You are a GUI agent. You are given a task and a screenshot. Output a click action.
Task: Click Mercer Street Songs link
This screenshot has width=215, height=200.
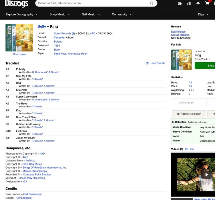(35, 171)
